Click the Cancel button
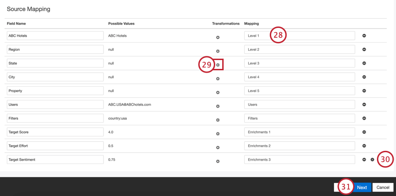 [383, 188]
